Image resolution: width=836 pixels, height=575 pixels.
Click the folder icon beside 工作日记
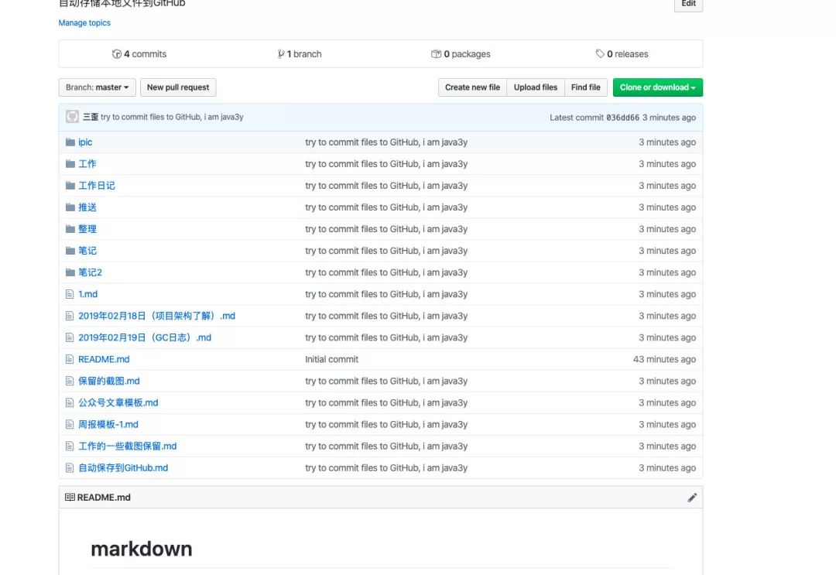(x=70, y=186)
